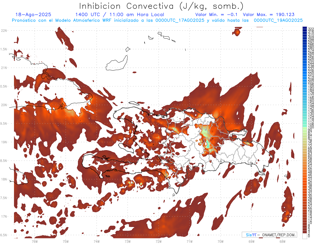Click "1400 UTC / 11:00 am Hora Local"
Viewport: 317px width, 245px height.
[120, 15]
